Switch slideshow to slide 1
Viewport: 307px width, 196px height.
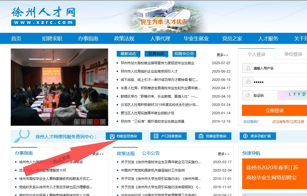76,122
